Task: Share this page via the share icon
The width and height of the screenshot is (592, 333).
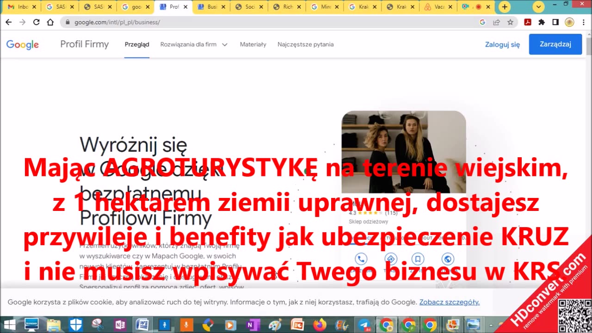Action: [496, 22]
